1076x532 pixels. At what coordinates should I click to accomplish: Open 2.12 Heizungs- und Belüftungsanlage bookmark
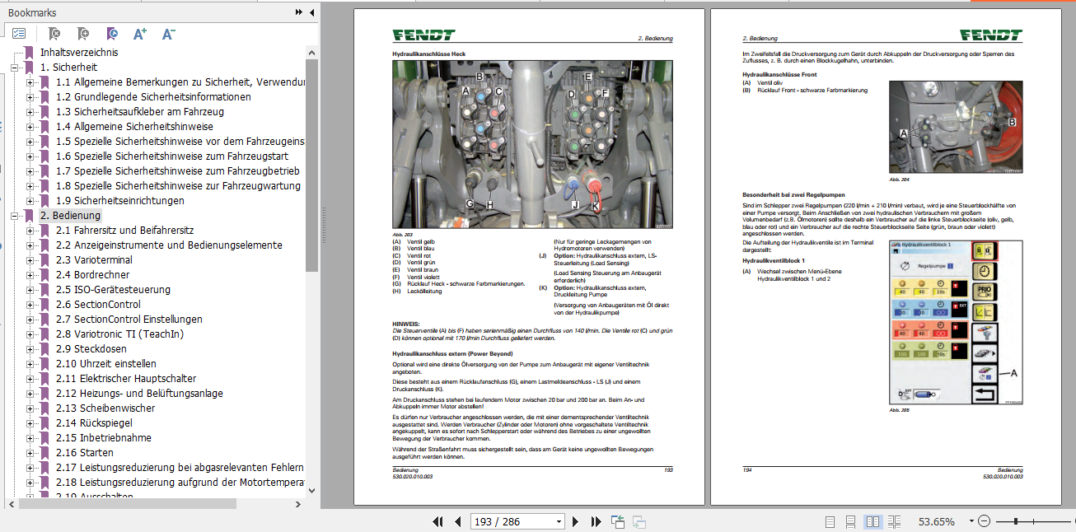pyautogui.click(x=139, y=394)
